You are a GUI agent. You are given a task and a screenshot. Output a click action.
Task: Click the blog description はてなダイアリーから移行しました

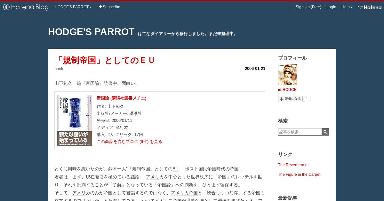pyautogui.click(x=188, y=34)
